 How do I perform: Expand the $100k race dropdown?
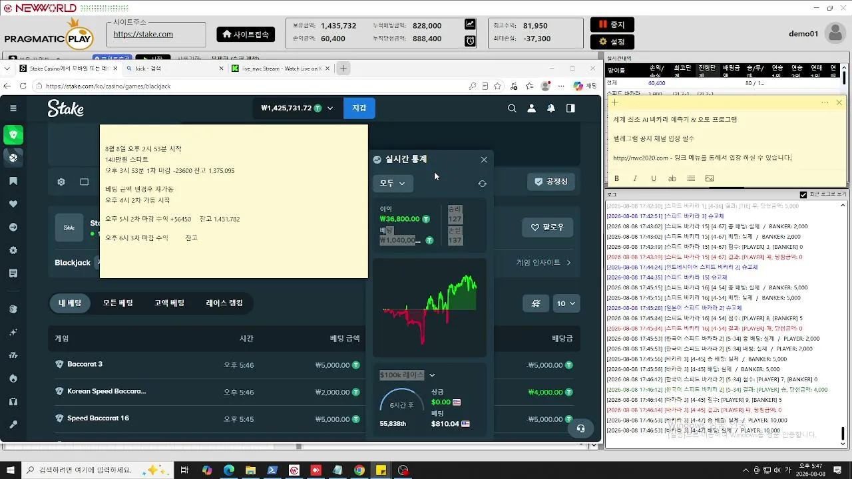coord(432,375)
